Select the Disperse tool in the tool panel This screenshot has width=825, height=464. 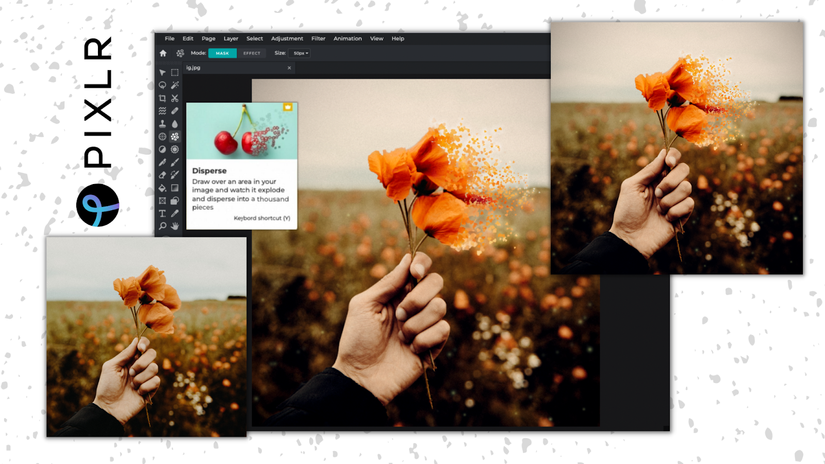pyautogui.click(x=175, y=137)
